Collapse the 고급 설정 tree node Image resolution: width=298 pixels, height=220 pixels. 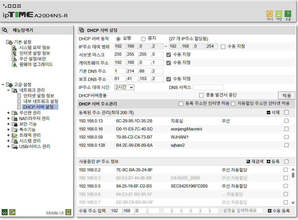(3, 85)
